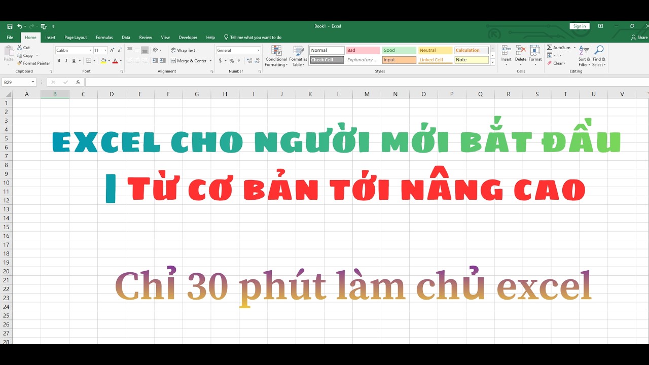Image resolution: width=649 pixels, height=365 pixels.
Task: Click the Copy button in Clipboard group
Action: pyautogui.click(x=27, y=55)
